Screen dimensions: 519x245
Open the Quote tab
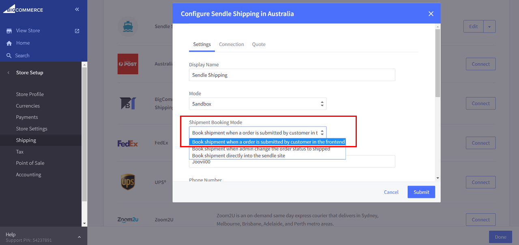click(259, 44)
